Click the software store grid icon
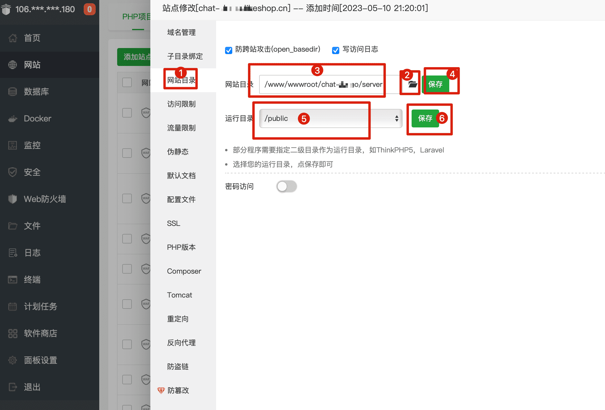Viewport: 605px width, 410px height. click(13, 333)
